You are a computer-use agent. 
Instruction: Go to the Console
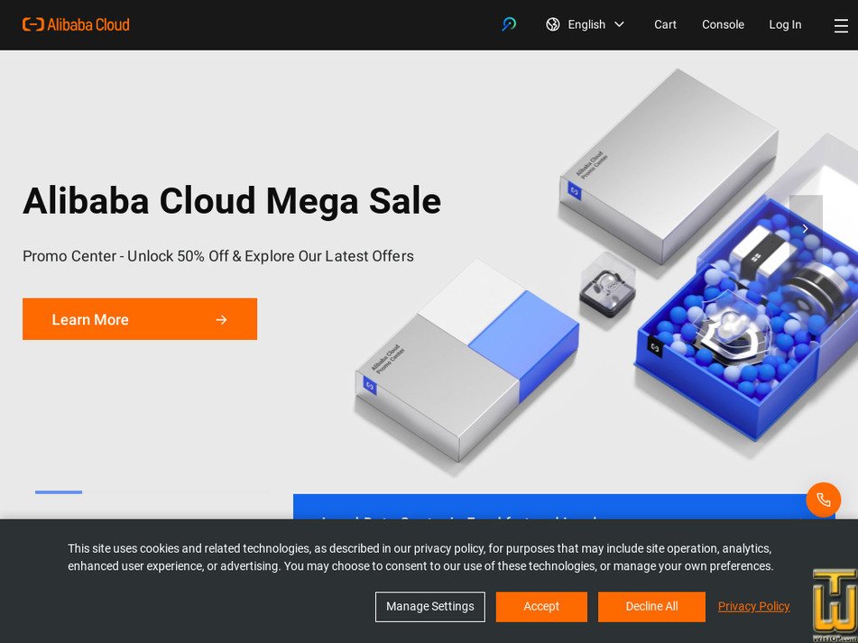click(723, 24)
